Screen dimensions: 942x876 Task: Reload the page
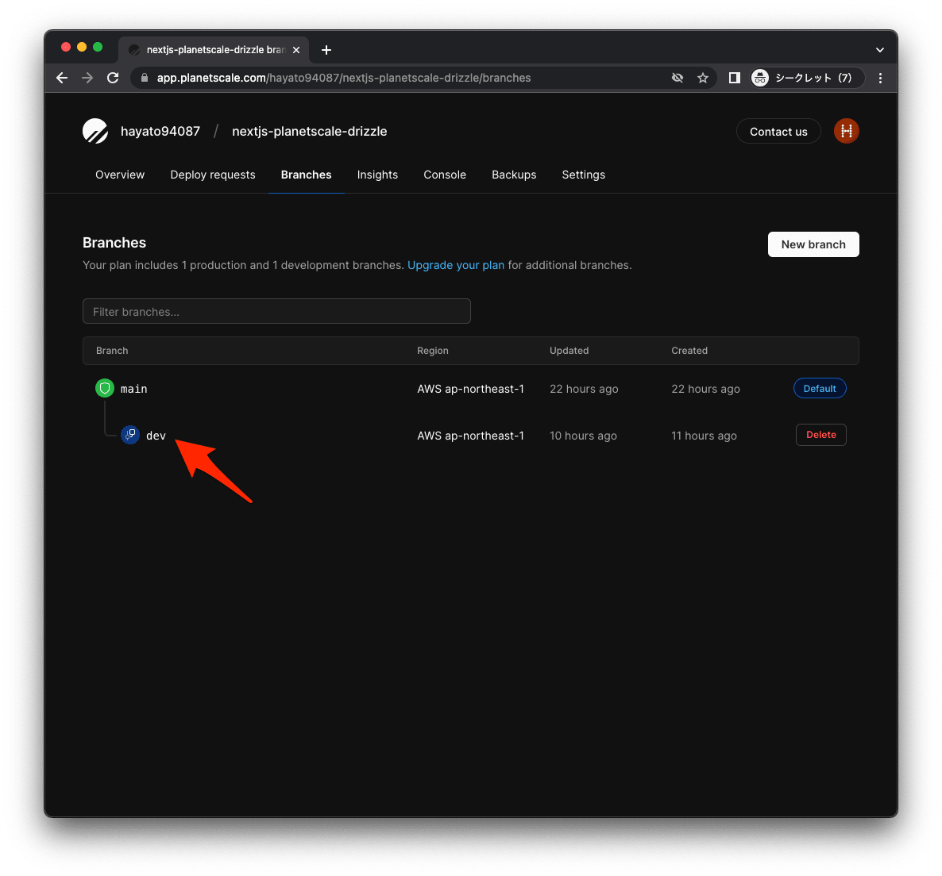pos(113,78)
